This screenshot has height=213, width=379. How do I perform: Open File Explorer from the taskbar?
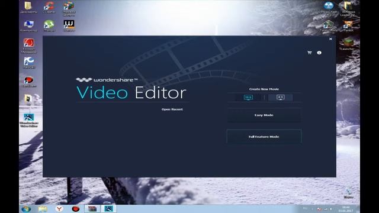point(43,209)
